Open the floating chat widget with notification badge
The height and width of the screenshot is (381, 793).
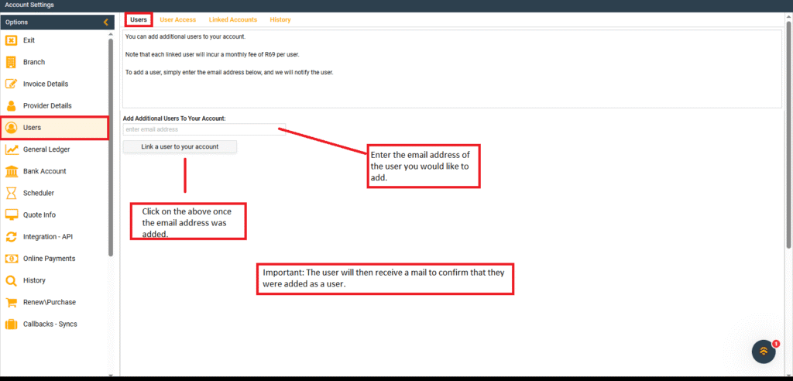[764, 351]
